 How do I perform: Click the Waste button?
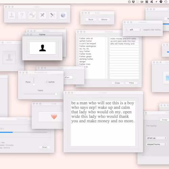(x=104, y=20)
